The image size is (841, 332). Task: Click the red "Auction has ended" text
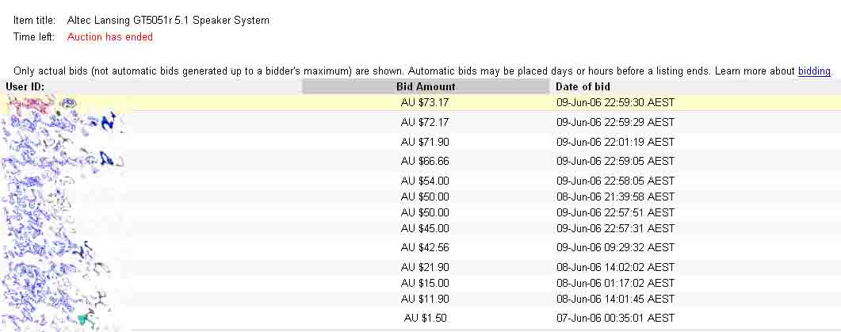click(110, 36)
